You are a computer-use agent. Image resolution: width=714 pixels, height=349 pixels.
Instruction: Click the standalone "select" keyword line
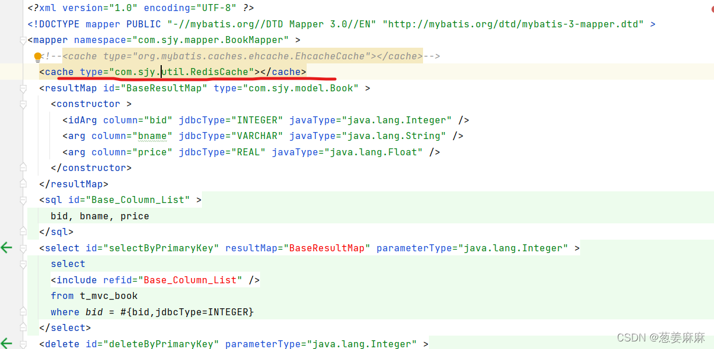[x=68, y=263]
